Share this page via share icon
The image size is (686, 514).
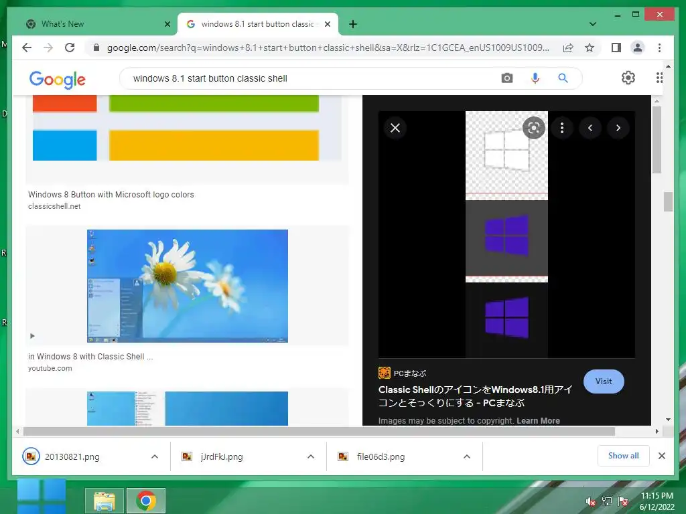click(x=568, y=48)
